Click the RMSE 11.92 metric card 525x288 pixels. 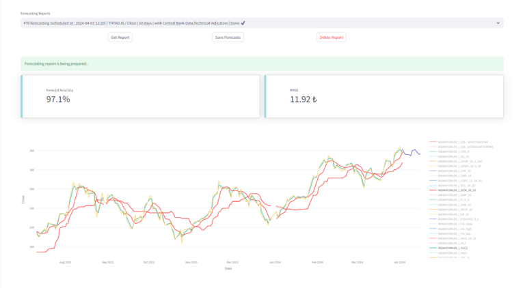(x=383, y=96)
